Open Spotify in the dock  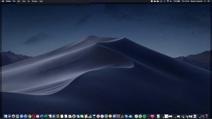click(x=144, y=116)
